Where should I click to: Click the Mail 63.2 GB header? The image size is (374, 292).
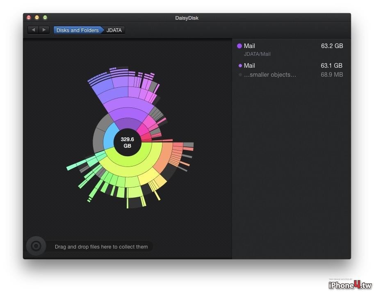[290, 46]
